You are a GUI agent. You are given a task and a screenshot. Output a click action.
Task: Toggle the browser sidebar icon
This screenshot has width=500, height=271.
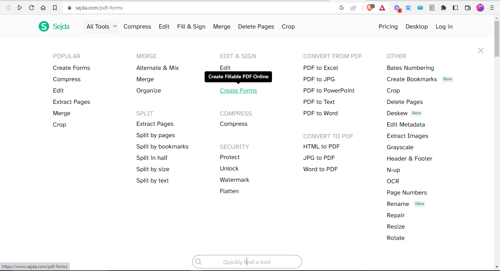[455, 7]
